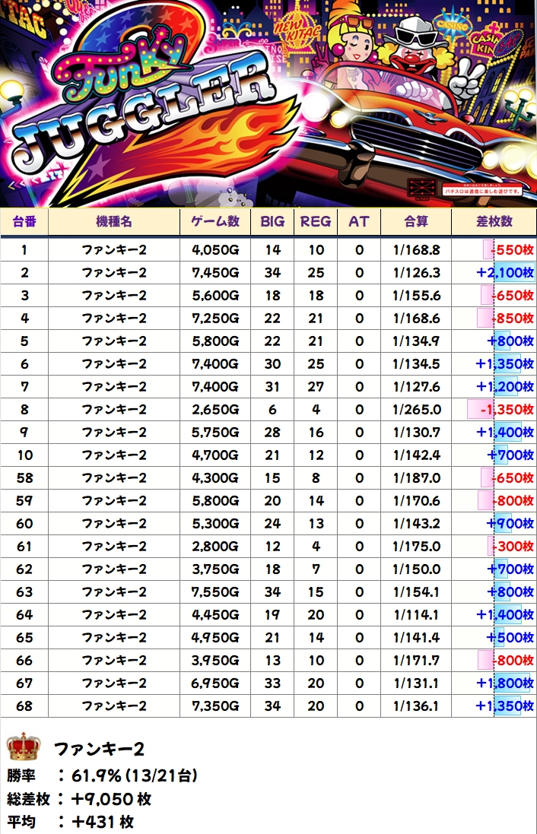
Task: Click the 1/114.1 value for machine 64
Action: (x=416, y=615)
